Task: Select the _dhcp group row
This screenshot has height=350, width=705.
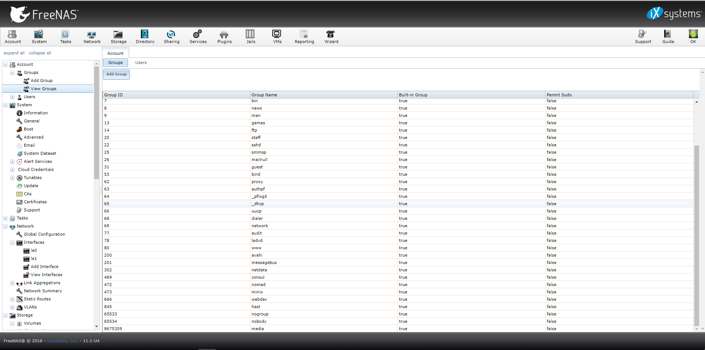Action: [398, 204]
